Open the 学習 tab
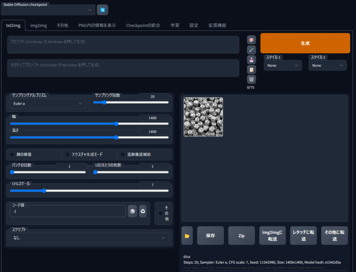 175,26
